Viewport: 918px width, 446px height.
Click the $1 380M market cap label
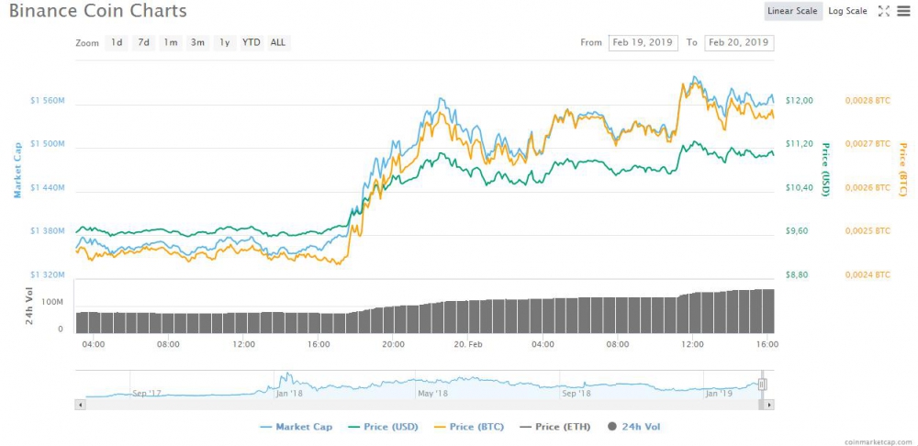pos(47,231)
